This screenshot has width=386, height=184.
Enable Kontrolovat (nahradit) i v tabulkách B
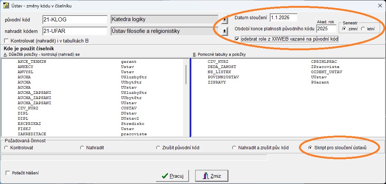6,41
